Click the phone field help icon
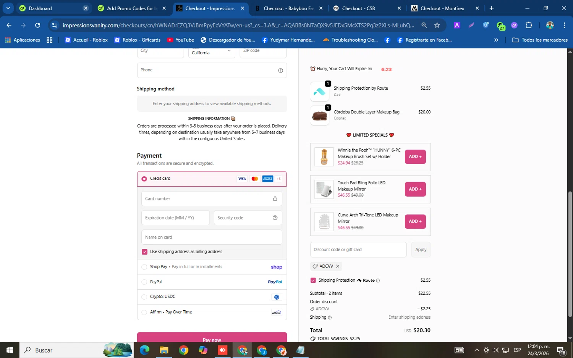 coord(280,70)
